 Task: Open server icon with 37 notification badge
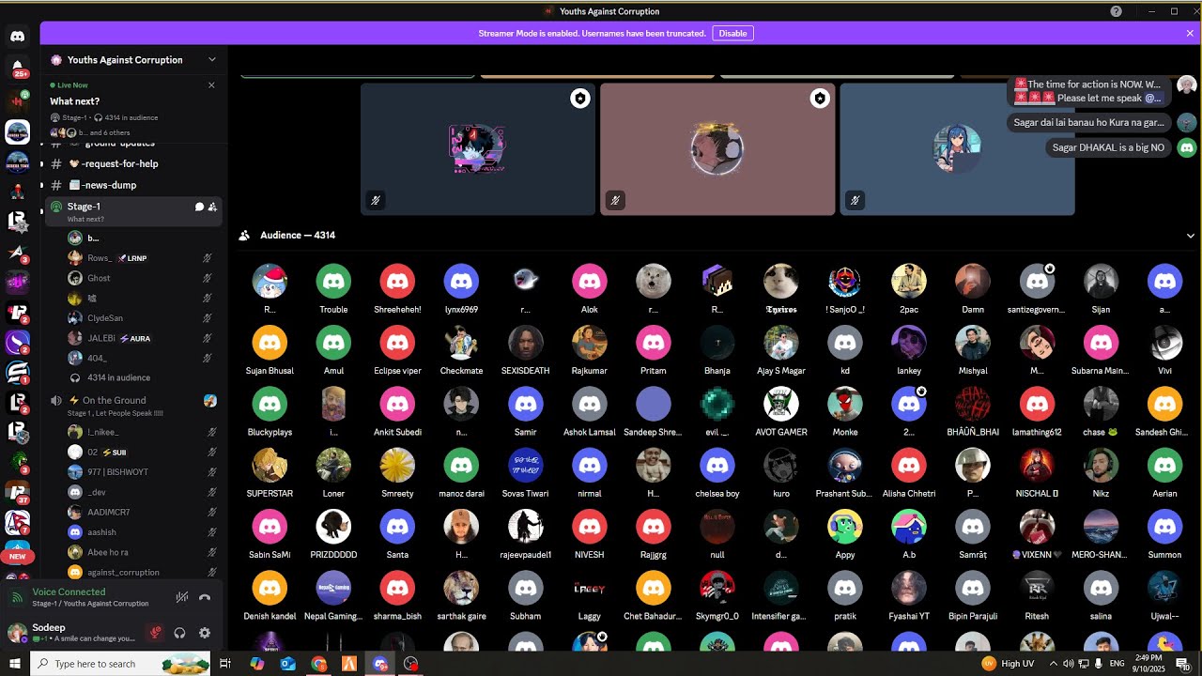[x=17, y=492]
